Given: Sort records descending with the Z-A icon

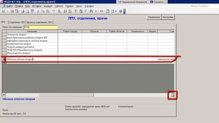Looking at the screenshot, I should (x=70, y=11).
